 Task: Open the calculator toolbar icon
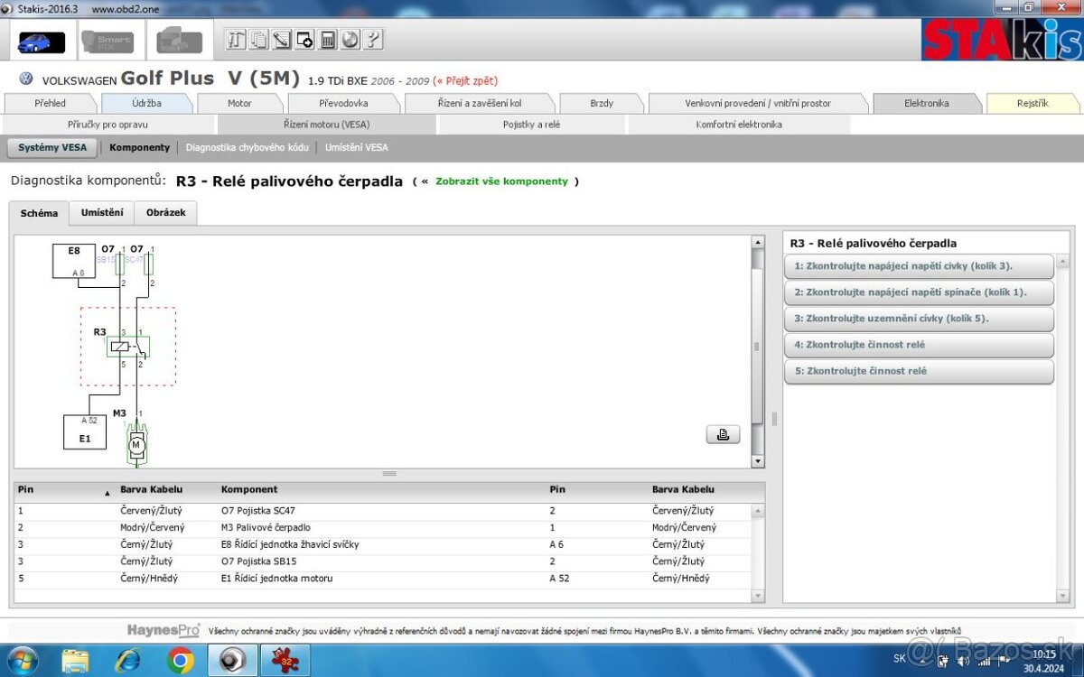327,40
